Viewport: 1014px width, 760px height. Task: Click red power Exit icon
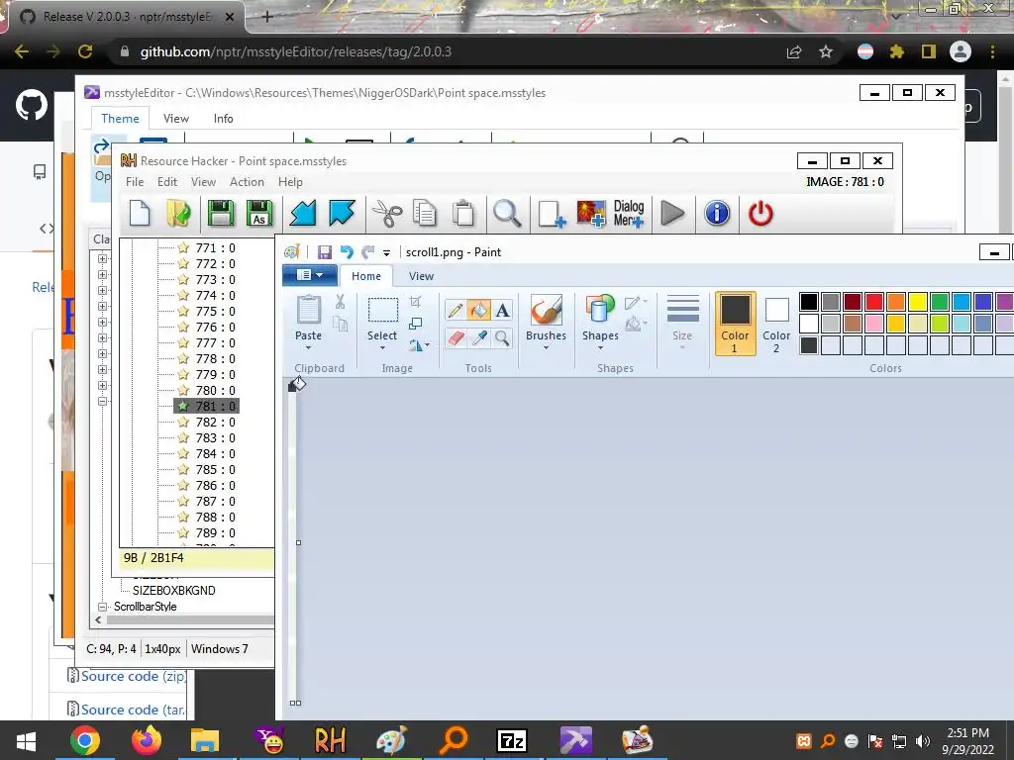[x=760, y=214]
